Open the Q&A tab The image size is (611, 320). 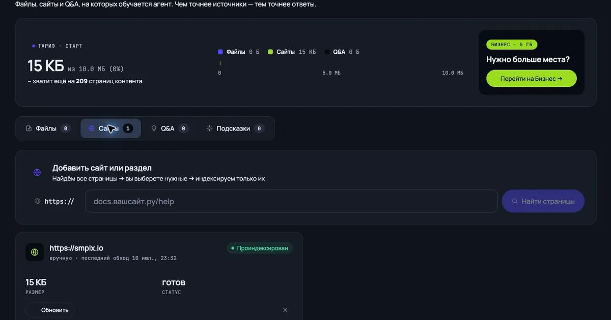[170, 129]
